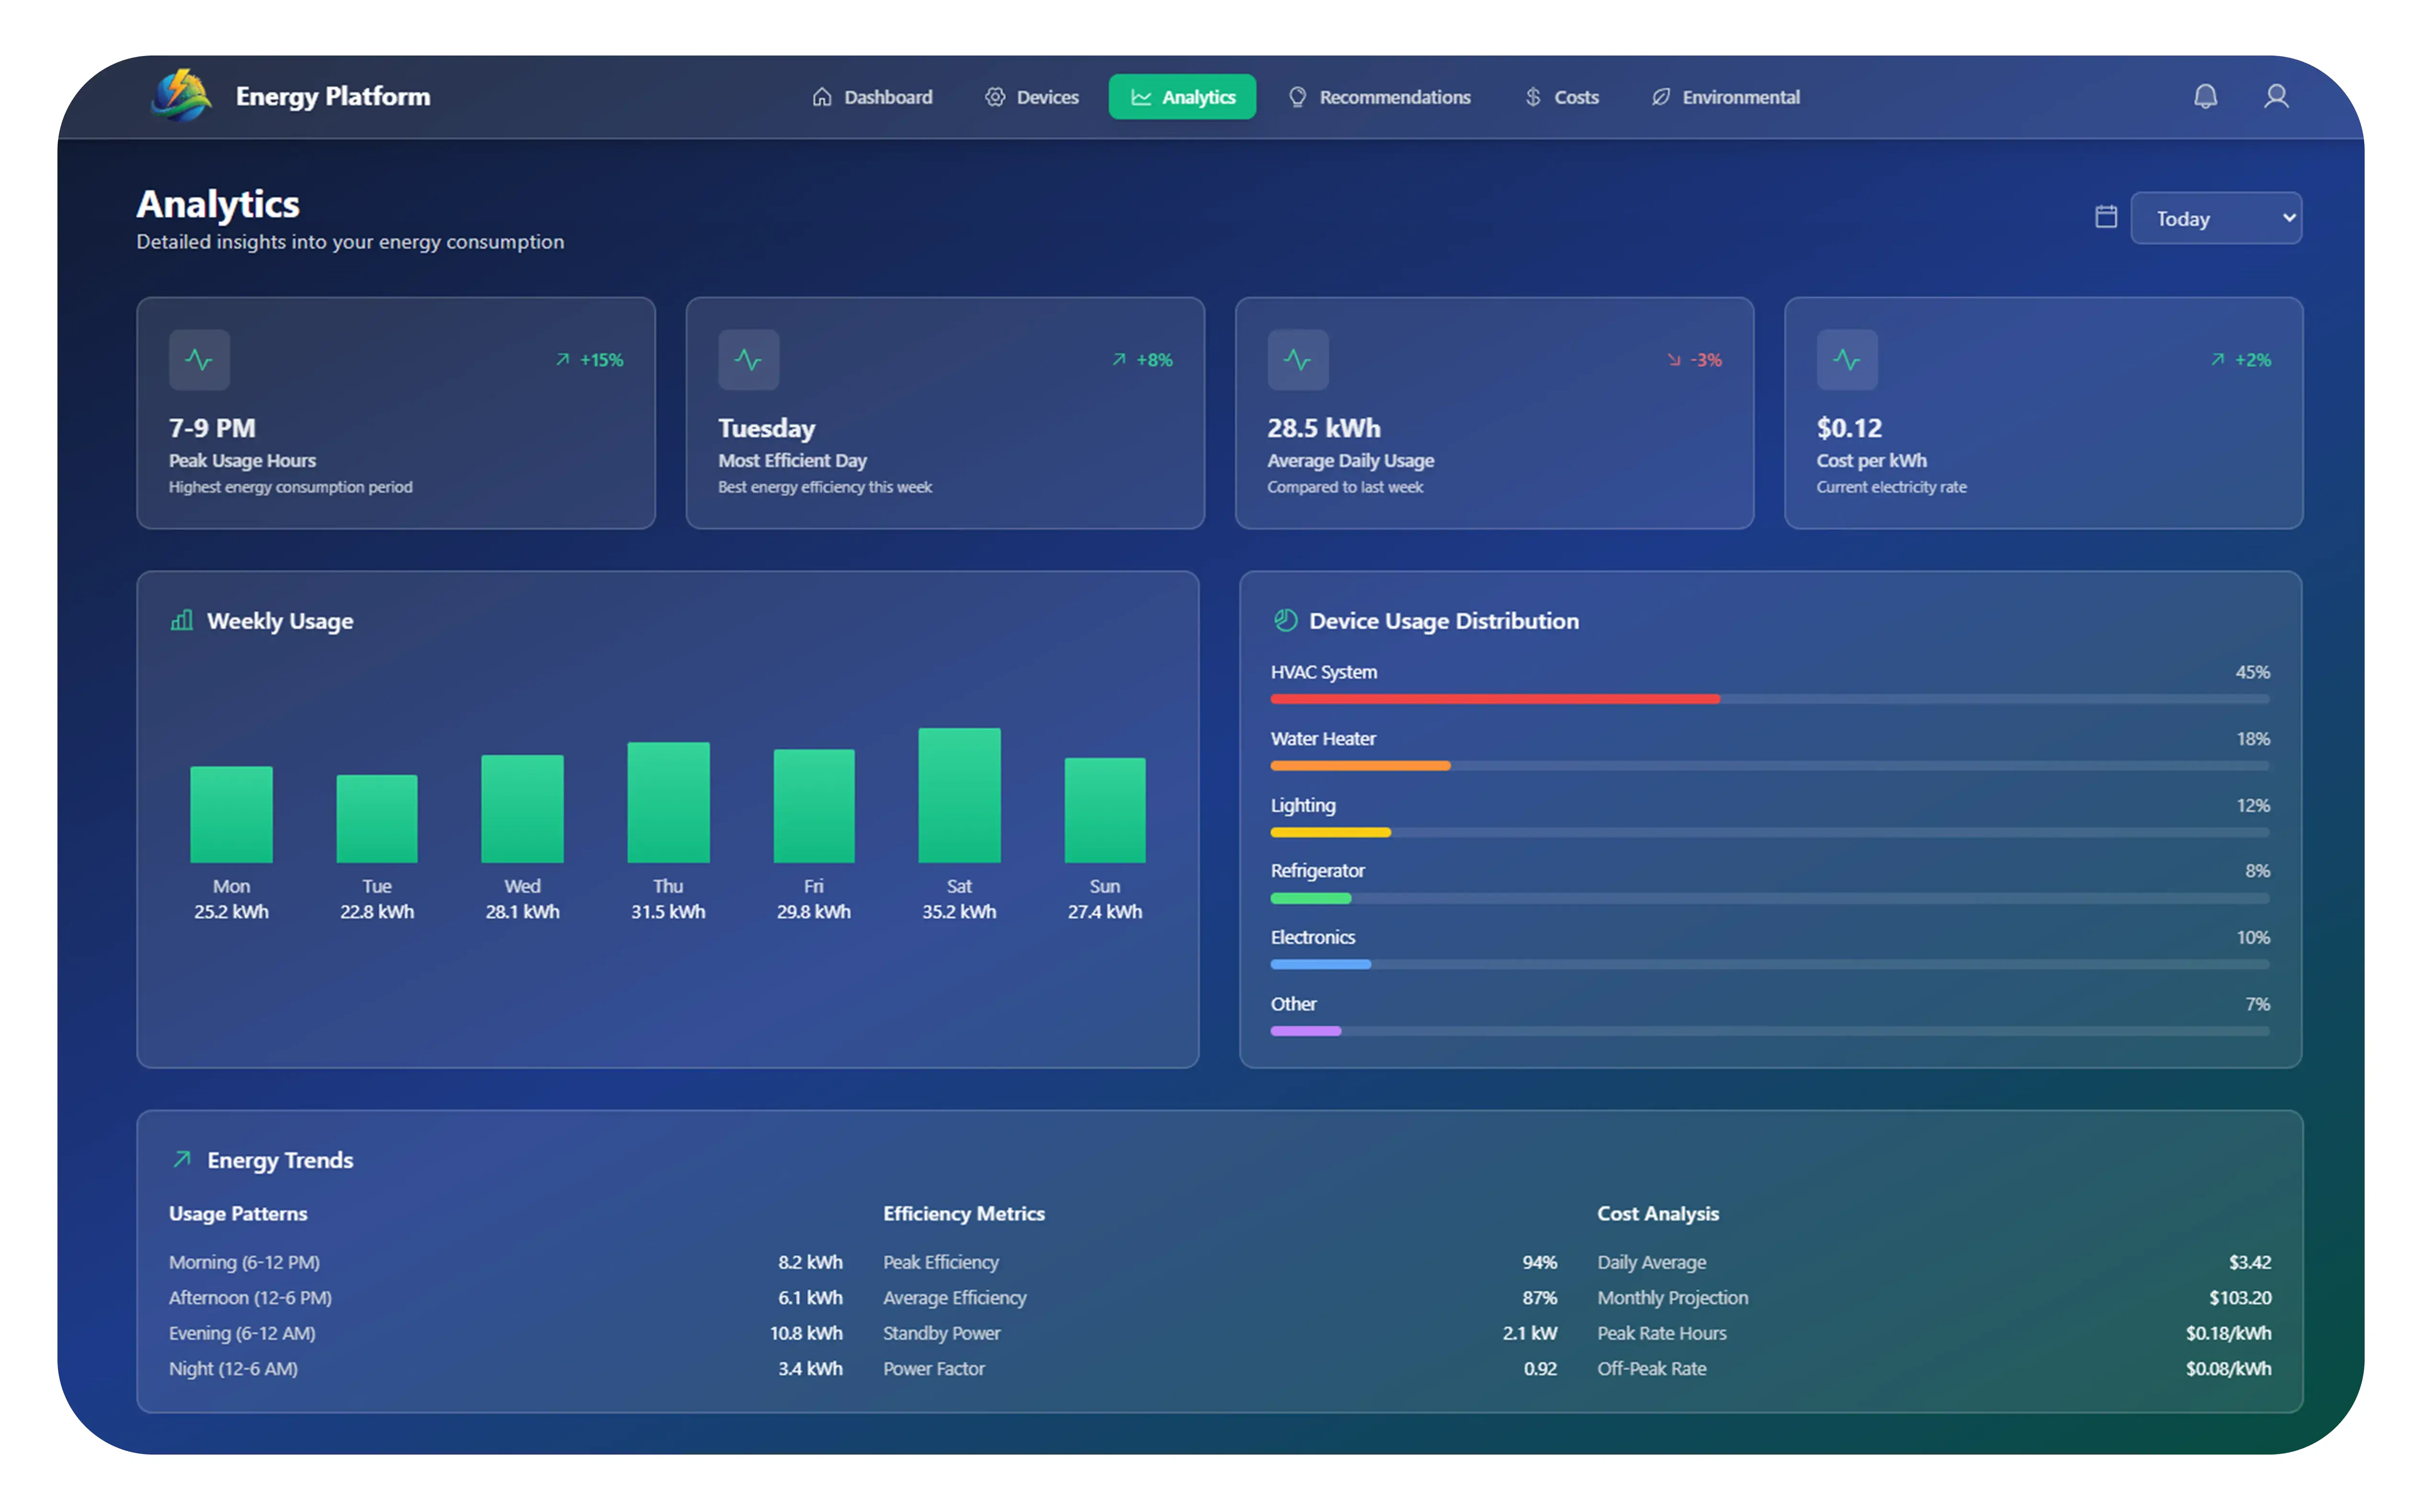Click the 7-9 PM peak usage value
This screenshot has height=1512, width=2424.
(x=212, y=428)
